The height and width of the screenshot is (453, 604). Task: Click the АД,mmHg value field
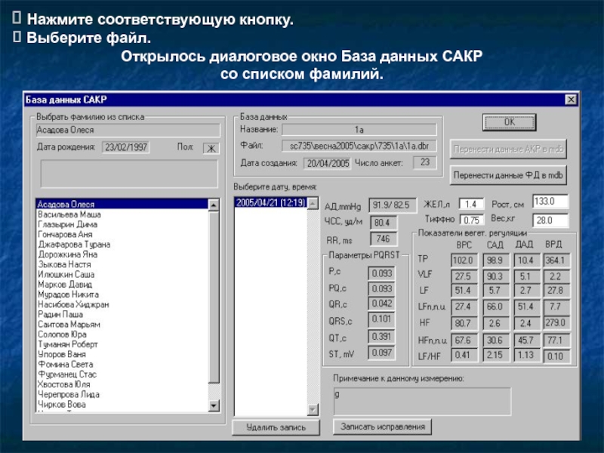pyautogui.click(x=391, y=205)
